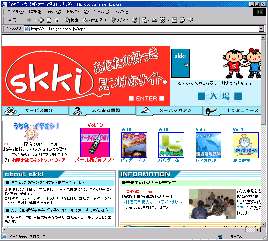Expand the Mail button dropdown arrow
The image size is (268, 241).
pyautogui.click(x=149, y=20)
